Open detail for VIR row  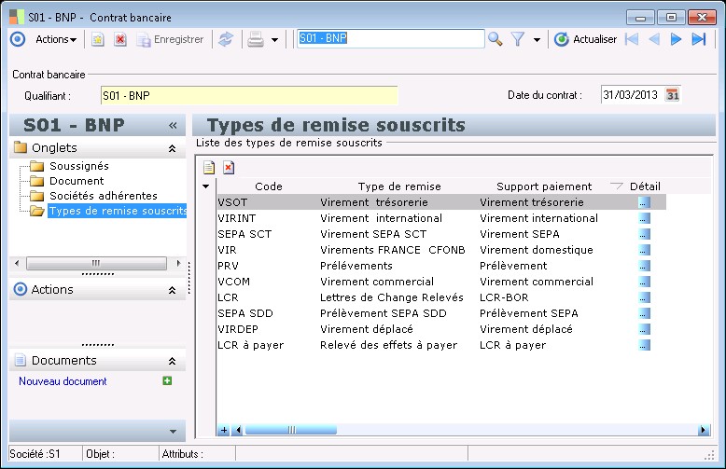(644, 250)
